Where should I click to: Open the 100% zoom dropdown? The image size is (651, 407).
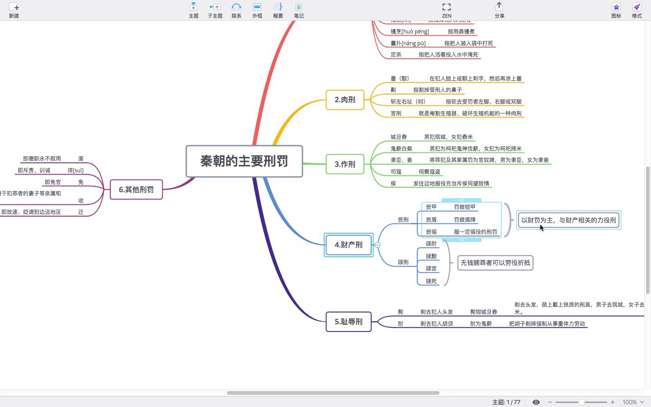pos(633,402)
